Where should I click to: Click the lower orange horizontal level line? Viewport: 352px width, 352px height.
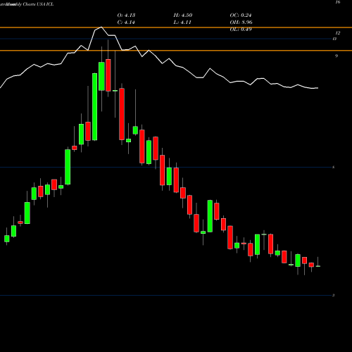tap(176, 51)
